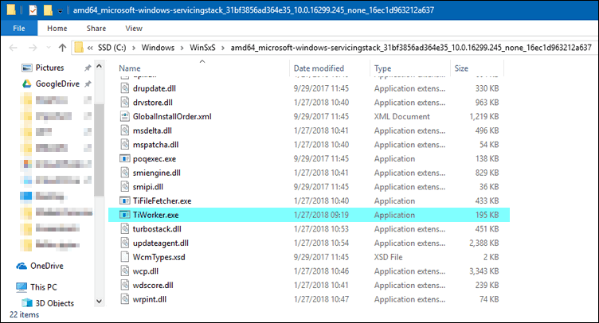Sort files by the Type column

coord(383,68)
